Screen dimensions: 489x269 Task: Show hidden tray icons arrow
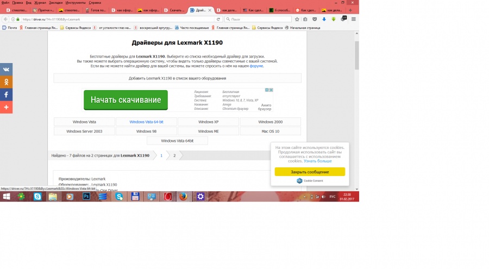pyautogui.click(x=304, y=197)
